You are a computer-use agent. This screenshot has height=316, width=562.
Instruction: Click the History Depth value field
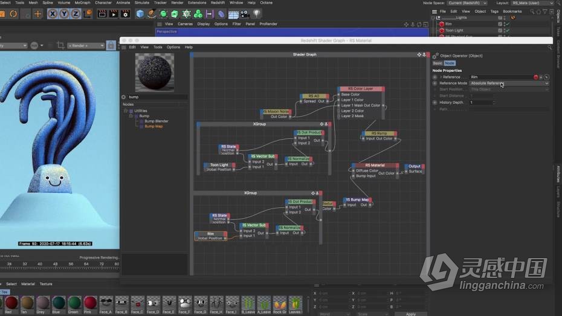click(x=482, y=103)
